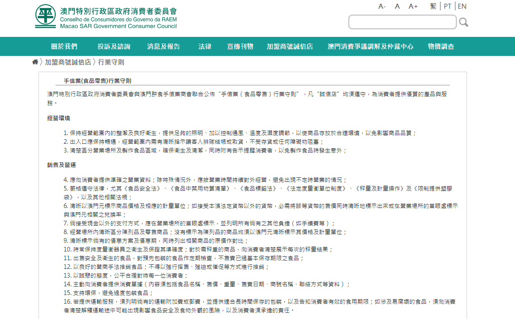The image size is (515, 319).
Task: Click the magnifying glass search icon
Action: tap(464, 22)
